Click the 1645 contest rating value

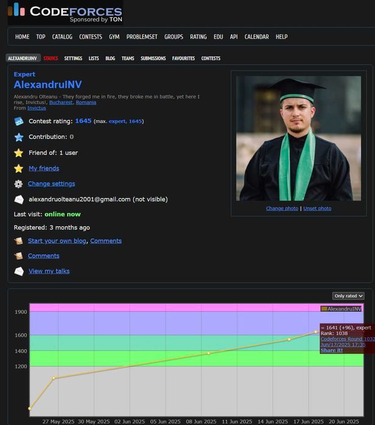83,121
